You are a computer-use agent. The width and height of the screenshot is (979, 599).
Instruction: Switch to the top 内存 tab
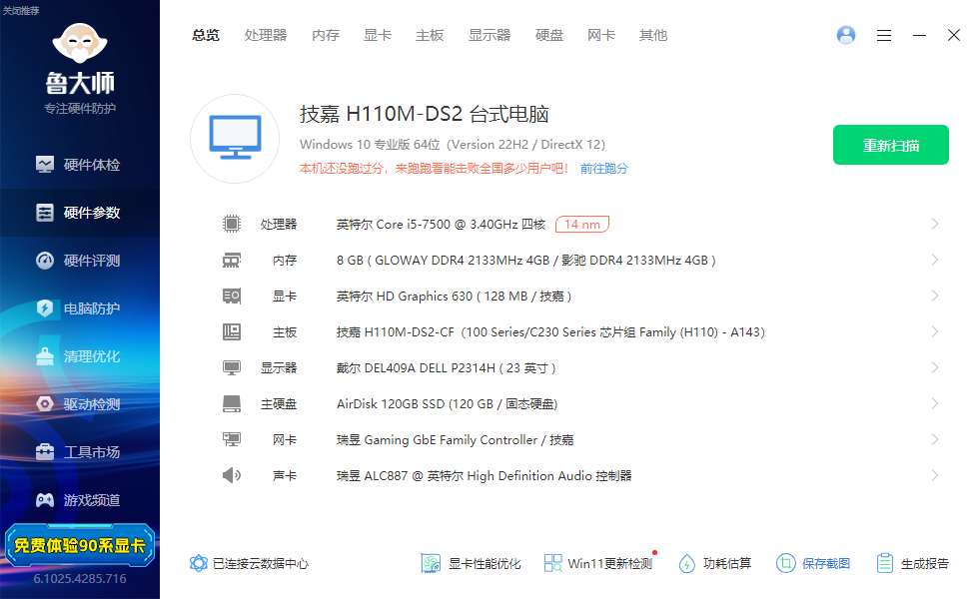click(x=326, y=36)
